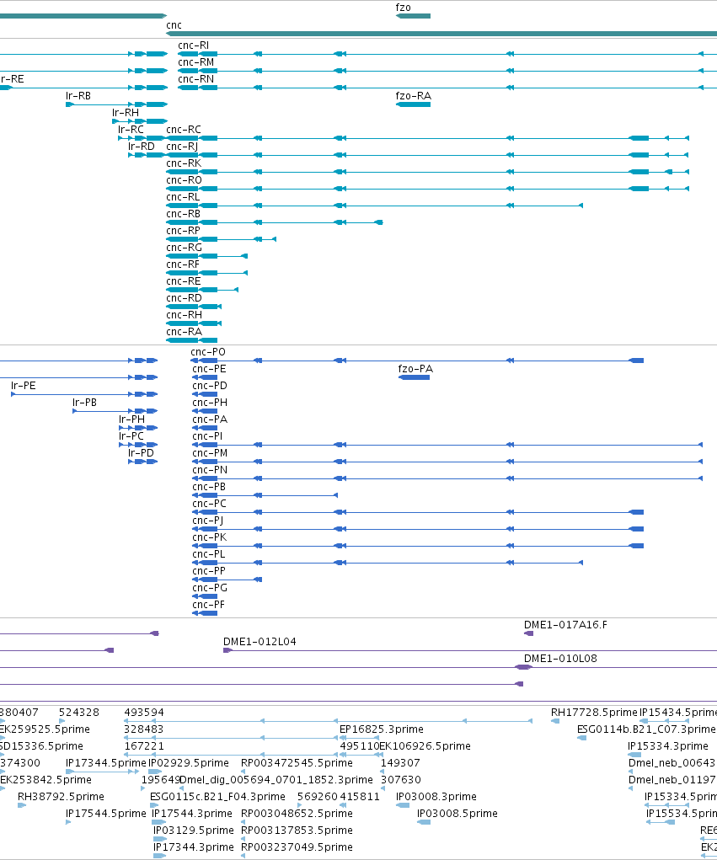Select the cnc-PC protein label
Viewport: 717px width, 860px height.
coord(209,504)
